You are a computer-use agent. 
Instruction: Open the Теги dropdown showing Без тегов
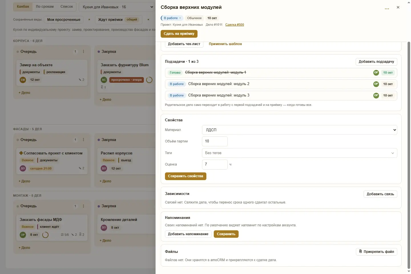point(299,153)
